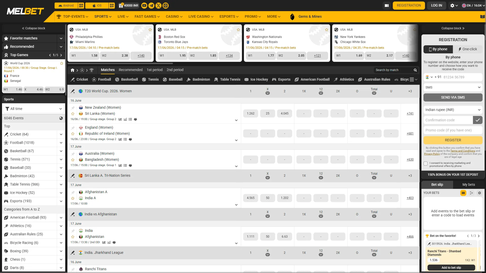Open the LIVE CASINO menu
Viewport: 486px width, 273px height.
(201, 17)
